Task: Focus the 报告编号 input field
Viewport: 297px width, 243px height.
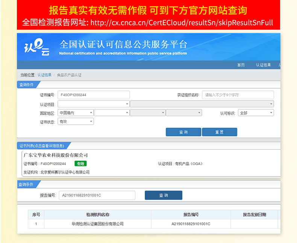Action: 97,195
